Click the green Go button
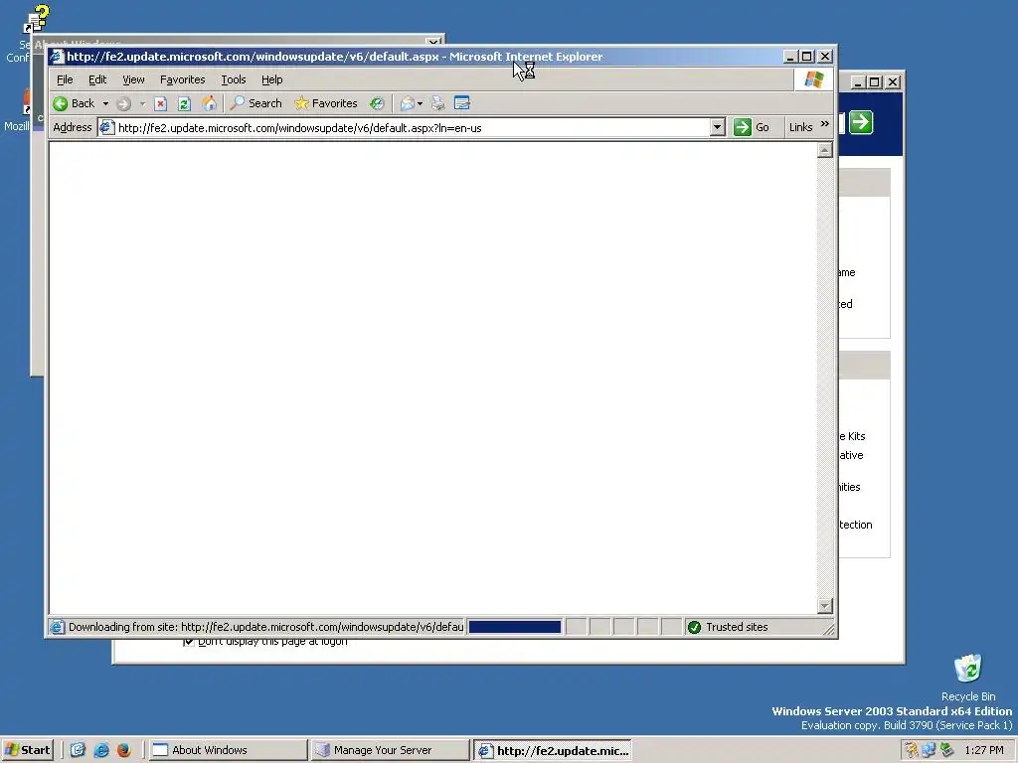The height and width of the screenshot is (763, 1018). pos(752,127)
